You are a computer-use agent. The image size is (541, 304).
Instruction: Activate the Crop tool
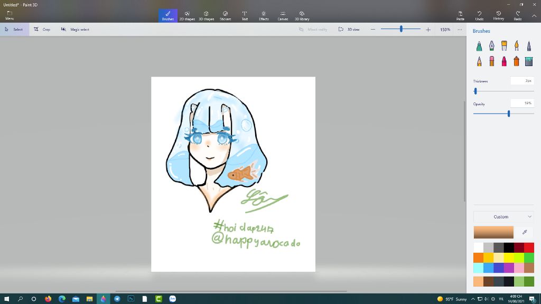(42, 30)
